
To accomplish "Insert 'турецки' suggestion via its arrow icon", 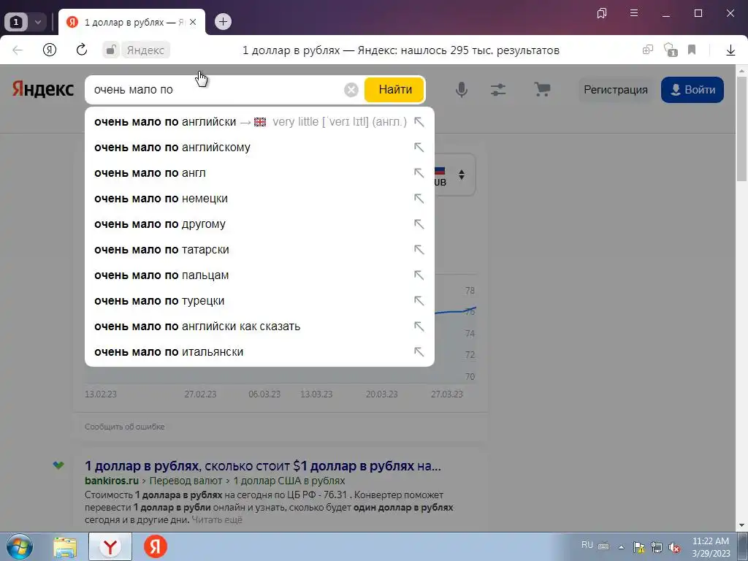I will tap(419, 301).
